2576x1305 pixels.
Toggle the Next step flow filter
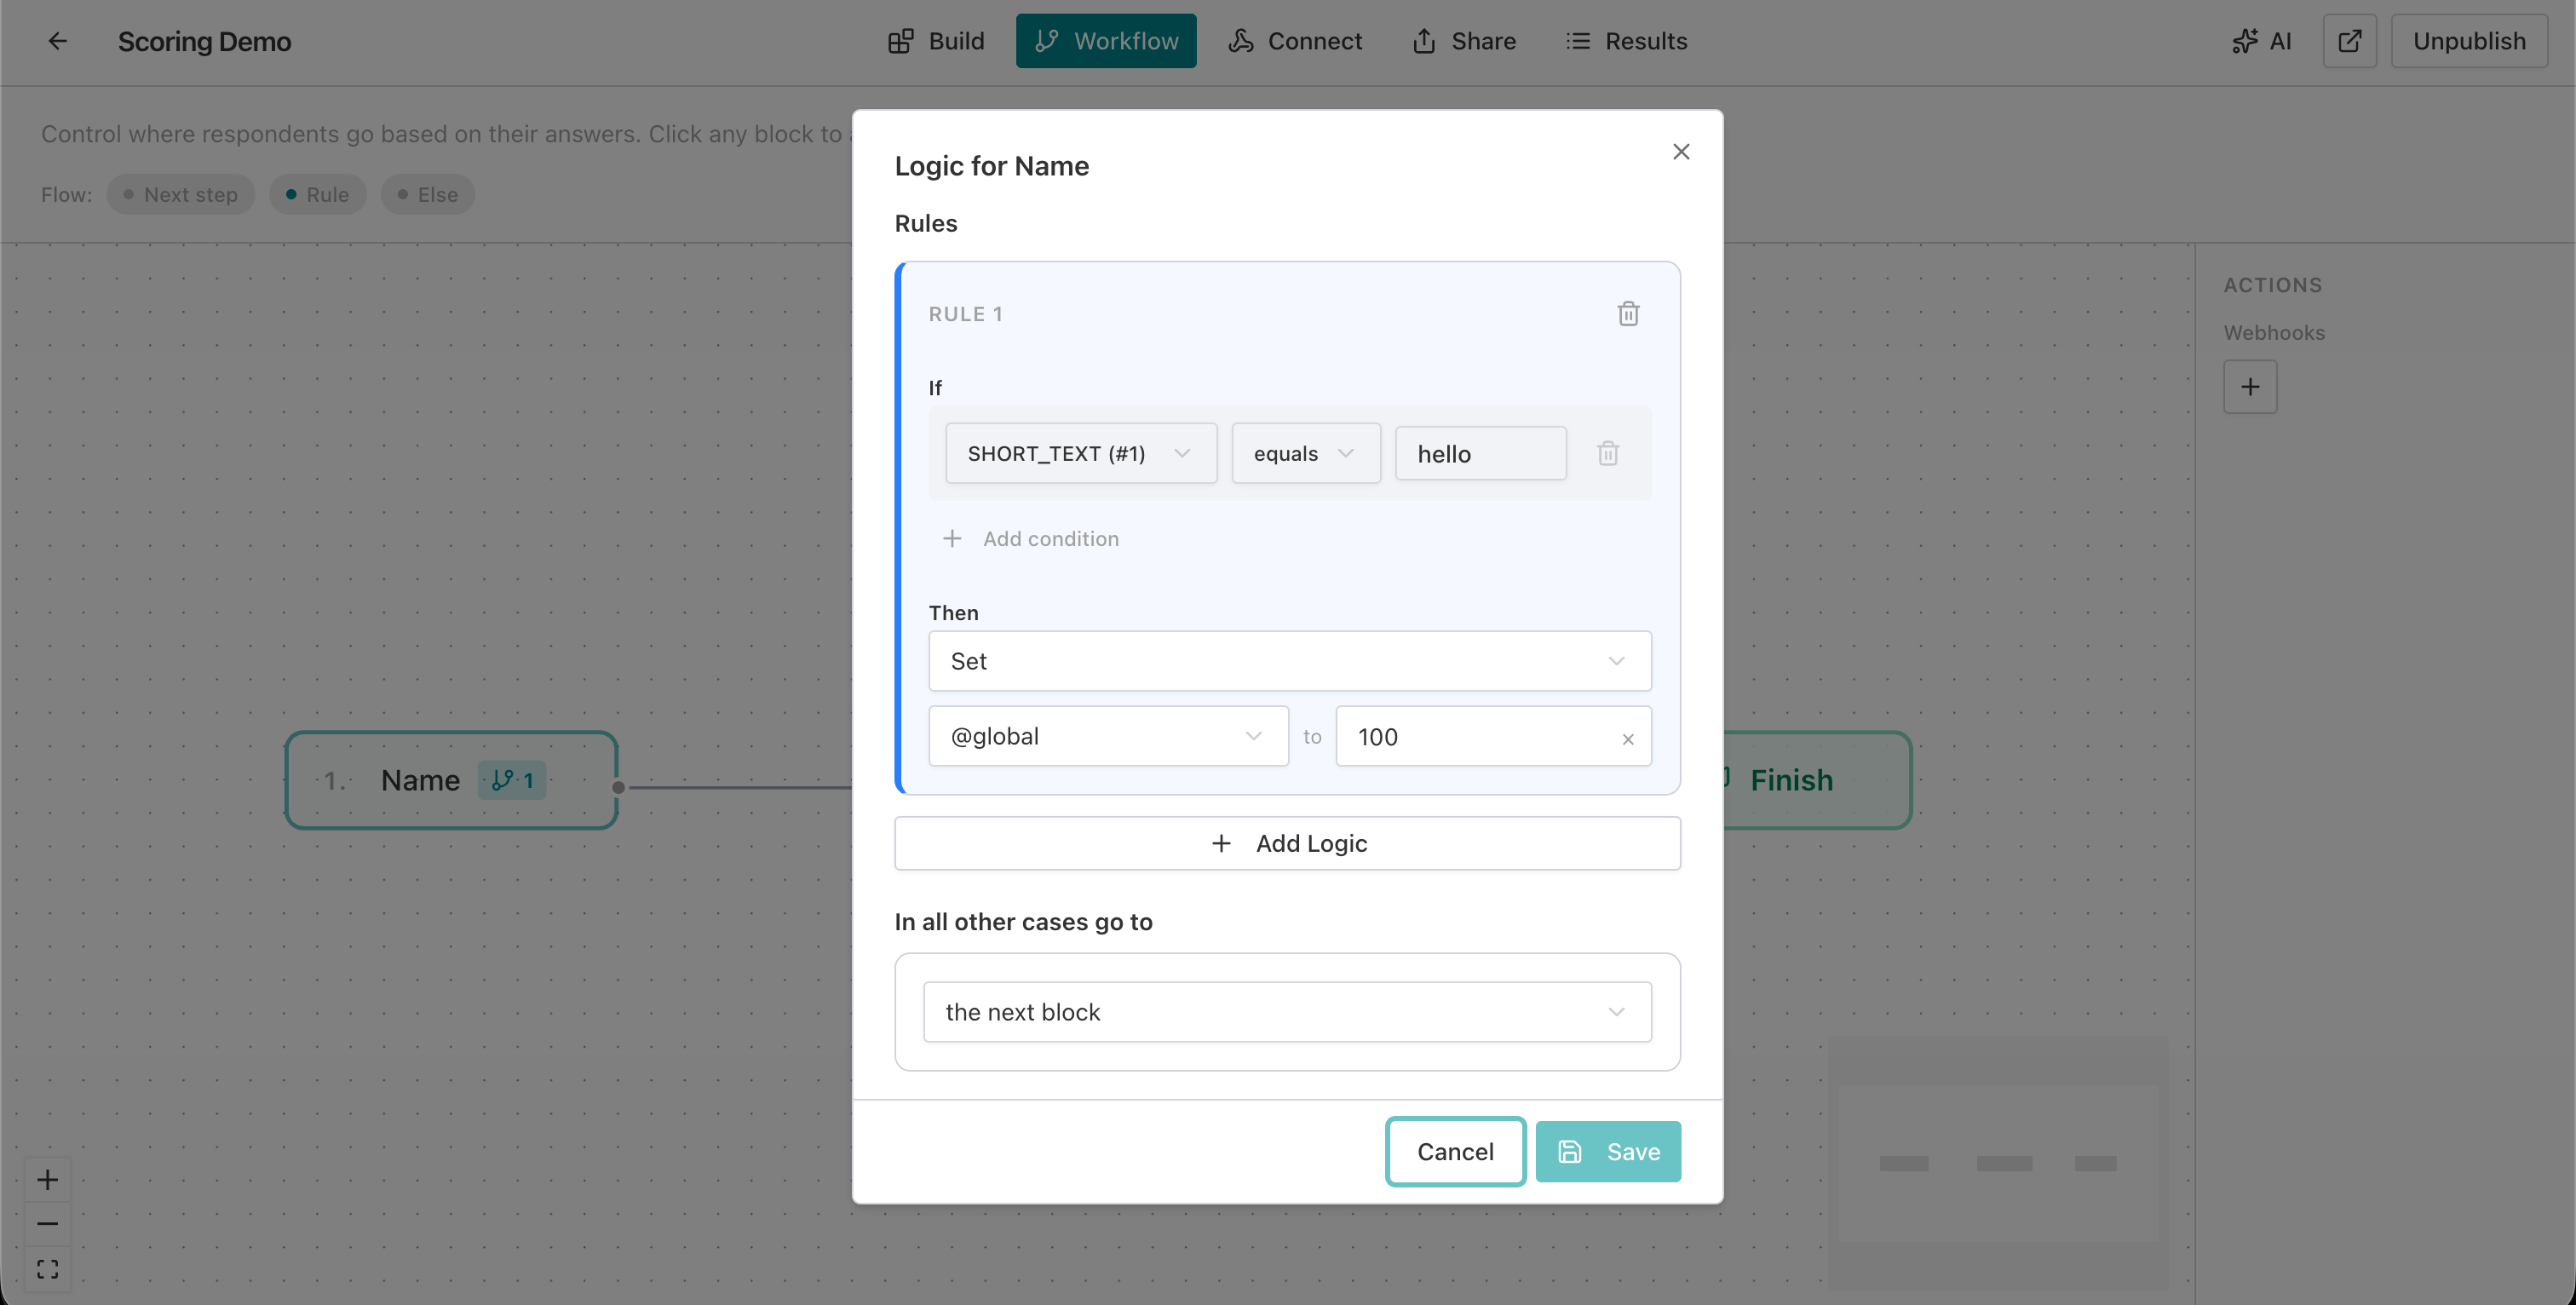180,194
